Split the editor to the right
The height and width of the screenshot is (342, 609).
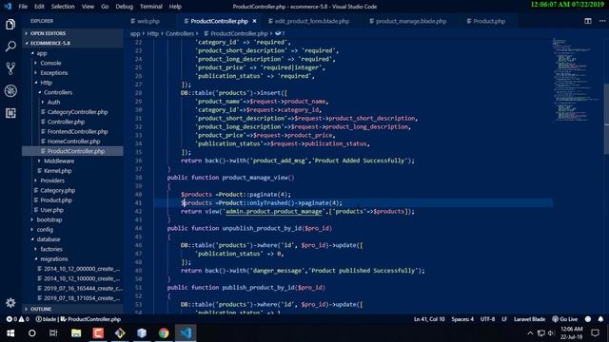click(x=588, y=21)
